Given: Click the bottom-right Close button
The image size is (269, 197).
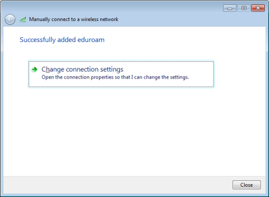Looking at the screenshot, I should 246,185.
